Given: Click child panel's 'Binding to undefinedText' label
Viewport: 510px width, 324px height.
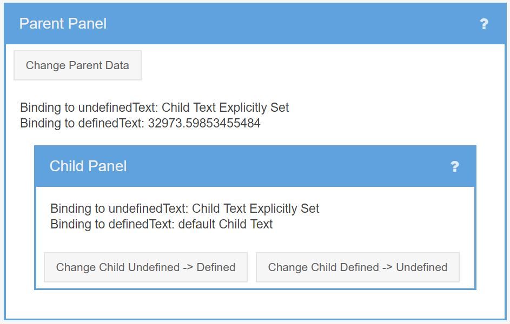Looking at the screenshot, I should [120, 208].
